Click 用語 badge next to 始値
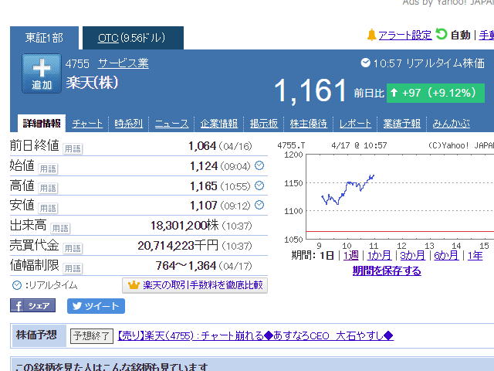The height and width of the screenshot is (371, 494). coord(48,168)
